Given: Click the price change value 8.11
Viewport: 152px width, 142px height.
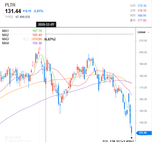Looking at the screenshot, I should [28, 11].
